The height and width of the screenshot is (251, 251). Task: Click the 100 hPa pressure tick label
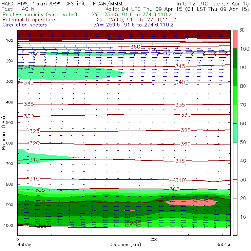[9, 40]
